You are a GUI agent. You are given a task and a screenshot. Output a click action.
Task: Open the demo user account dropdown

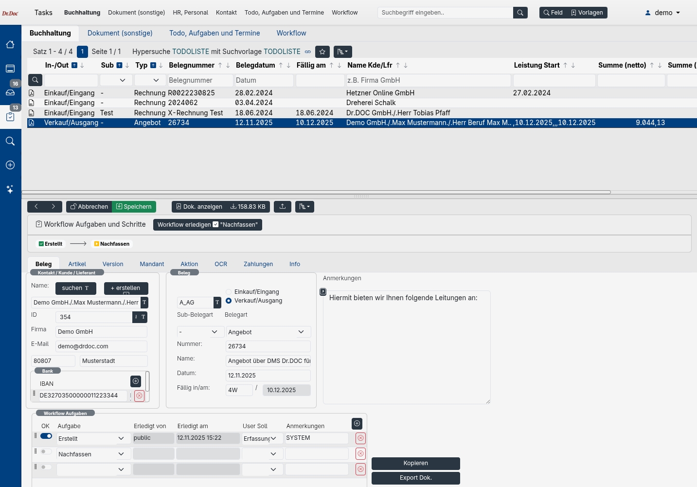[x=662, y=13]
